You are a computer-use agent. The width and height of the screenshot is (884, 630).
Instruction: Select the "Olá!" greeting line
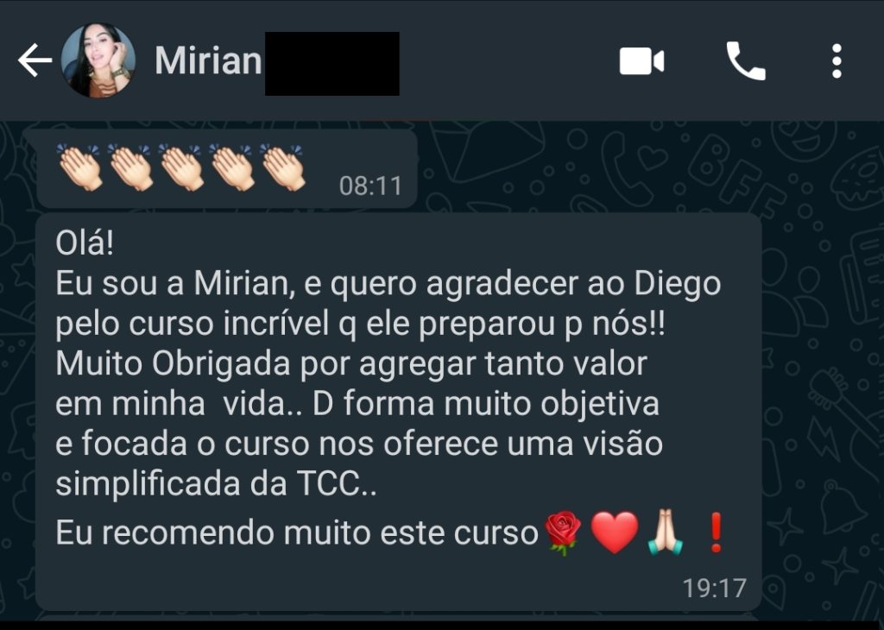[85, 243]
